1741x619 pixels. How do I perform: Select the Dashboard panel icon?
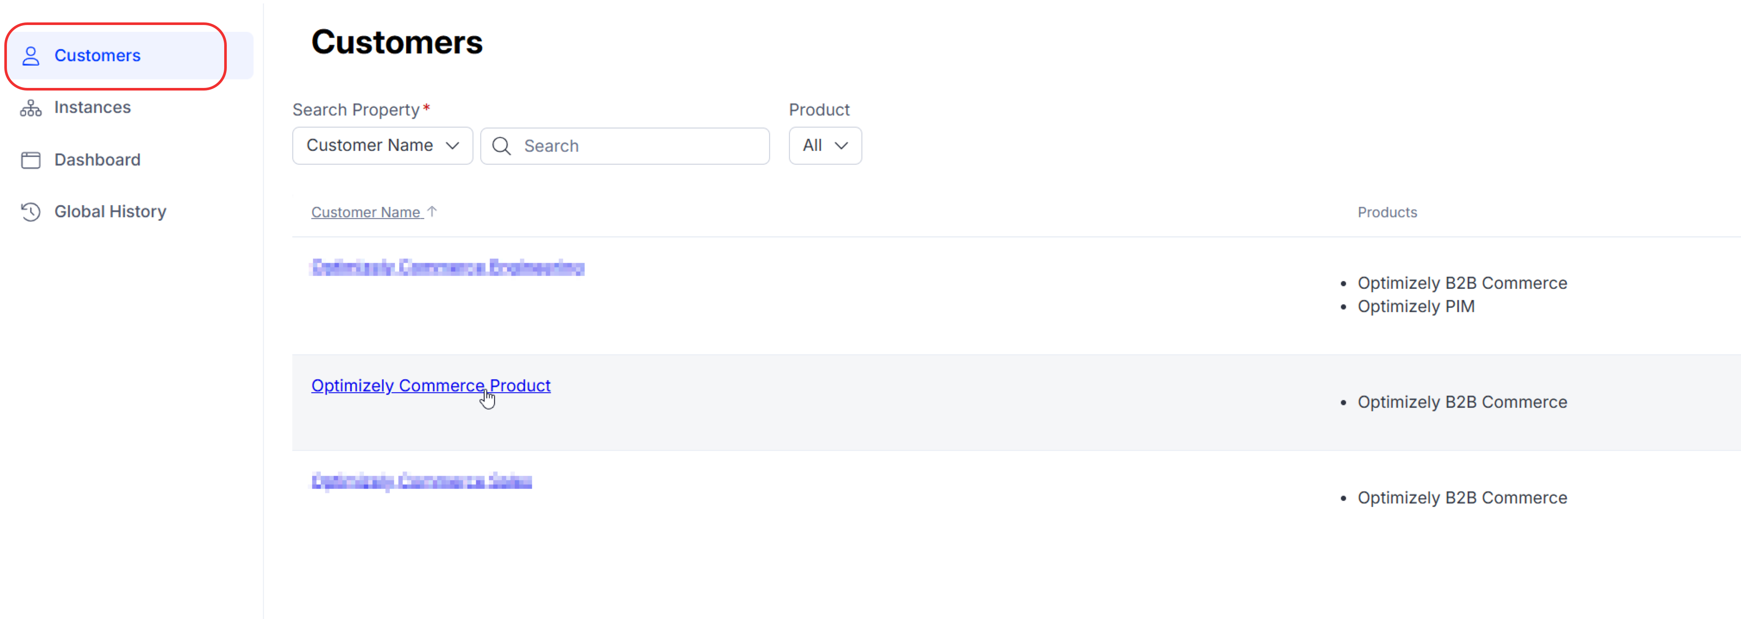[31, 159]
